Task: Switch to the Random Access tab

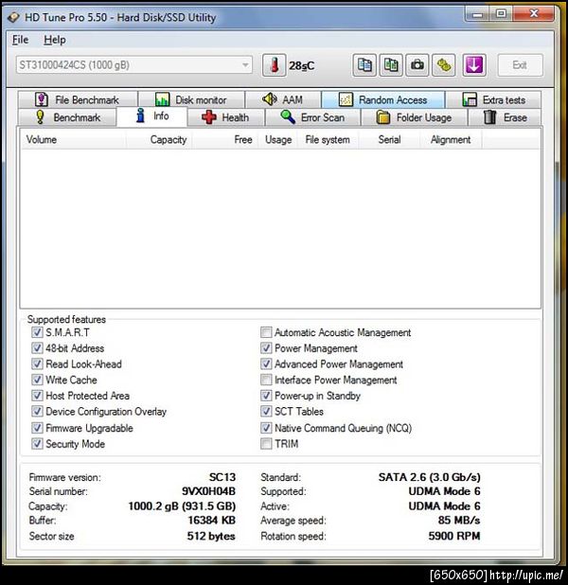Action: point(382,99)
